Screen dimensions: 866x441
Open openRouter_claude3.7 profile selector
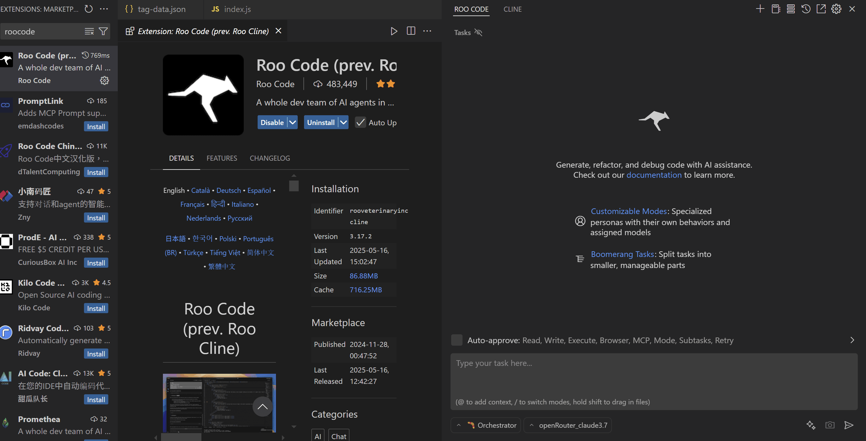tap(567, 425)
